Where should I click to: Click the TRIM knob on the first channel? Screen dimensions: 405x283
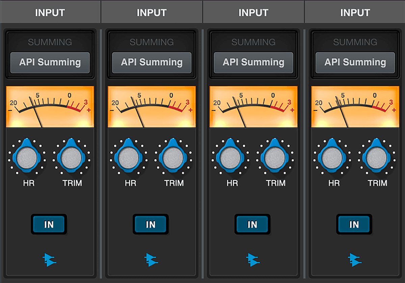click(72, 157)
